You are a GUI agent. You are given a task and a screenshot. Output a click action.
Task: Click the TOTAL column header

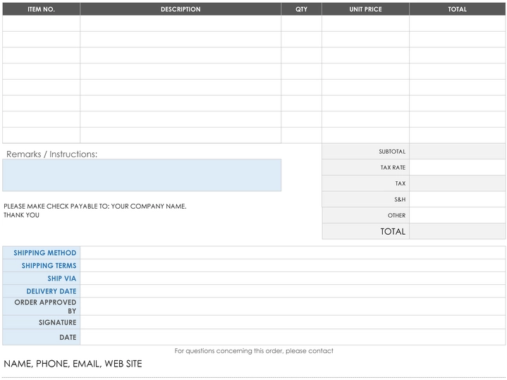tap(457, 9)
